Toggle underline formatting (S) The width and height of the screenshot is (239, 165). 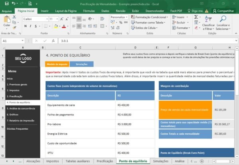(x=36, y=26)
